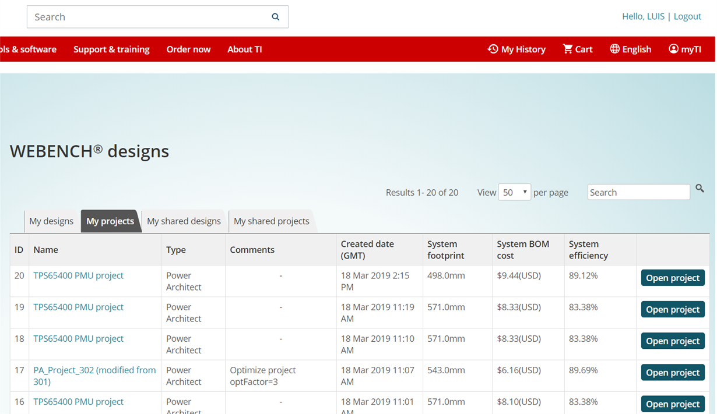Open the per page View dropdown

click(515, 192)
